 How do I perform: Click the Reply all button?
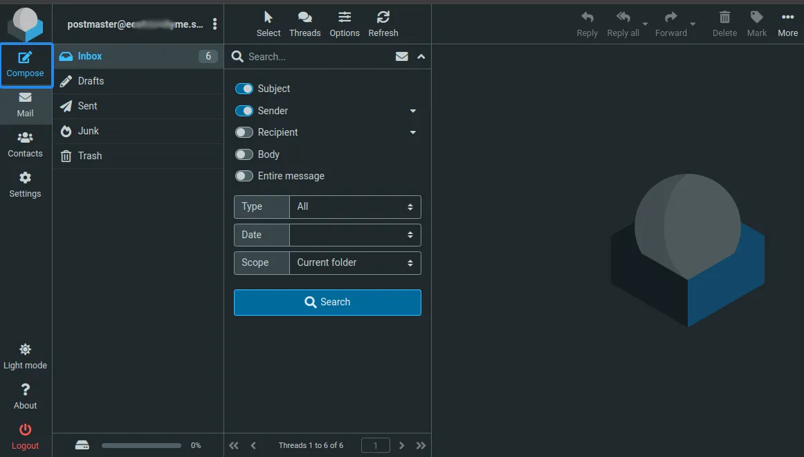pos(623,24)
